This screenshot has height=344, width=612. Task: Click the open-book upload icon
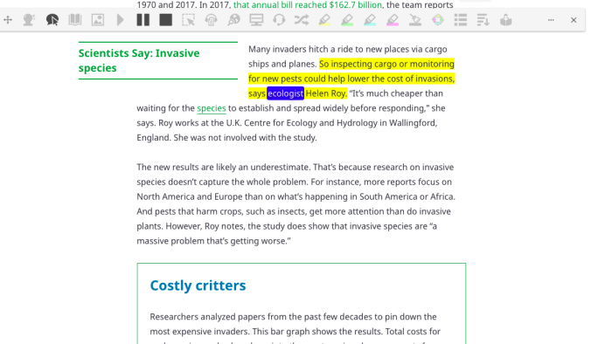tap(506, 20)
